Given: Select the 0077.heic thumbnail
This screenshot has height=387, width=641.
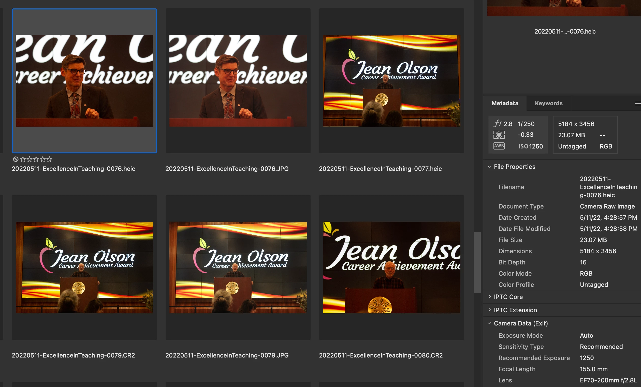Looking at the screenshot, I should click(391, 81).
